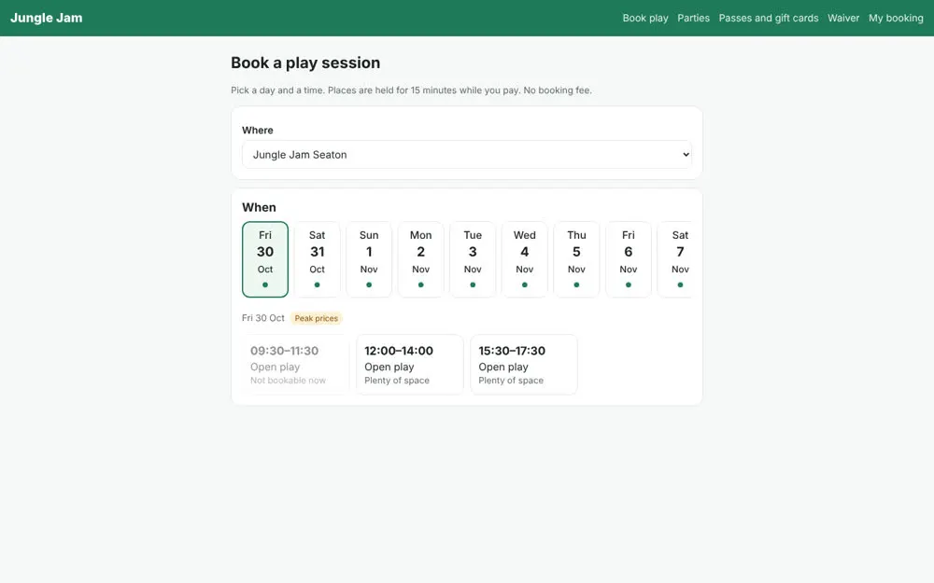Open the Jungle Jam home logo
This screenshot has height=583, width=934.
tap(47, 18)
